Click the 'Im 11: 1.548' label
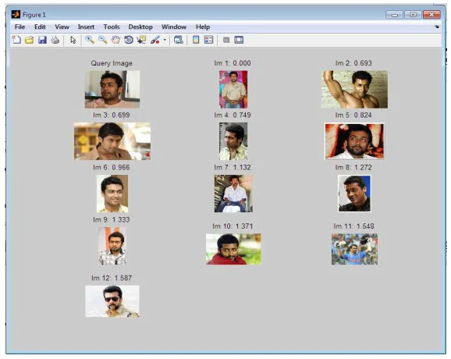The image size is (451, 359). 353,226
